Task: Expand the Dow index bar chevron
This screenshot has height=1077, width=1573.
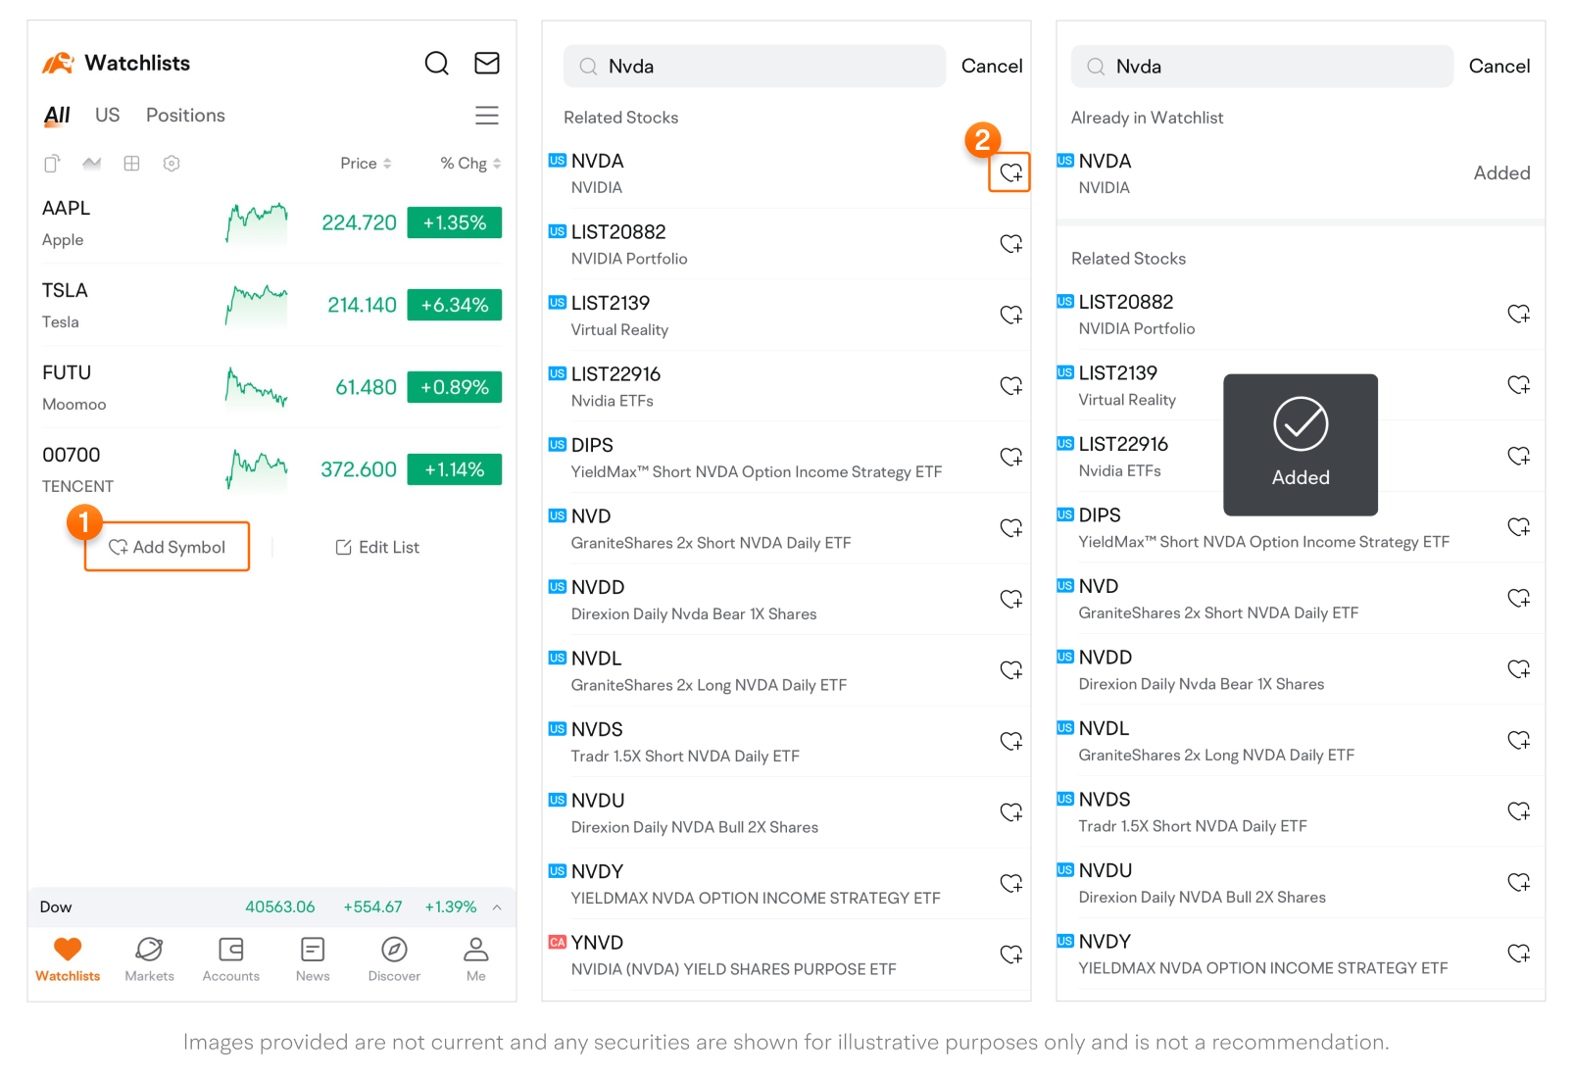Action: [x=497, y=907]
